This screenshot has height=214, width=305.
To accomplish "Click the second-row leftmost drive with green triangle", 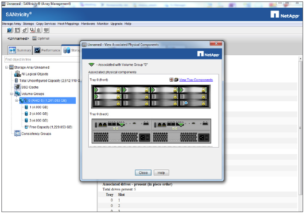I will pos(108,96).
